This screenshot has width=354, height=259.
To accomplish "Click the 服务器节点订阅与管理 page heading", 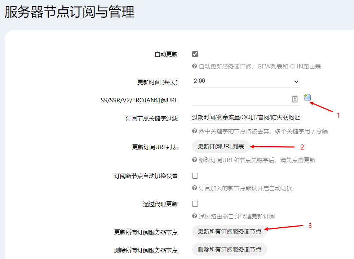I will pos(69,12).
